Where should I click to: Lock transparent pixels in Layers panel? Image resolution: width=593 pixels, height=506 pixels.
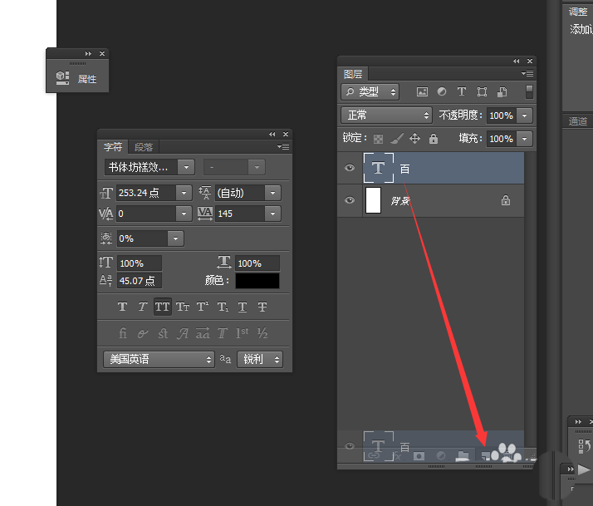pos(378,139)
